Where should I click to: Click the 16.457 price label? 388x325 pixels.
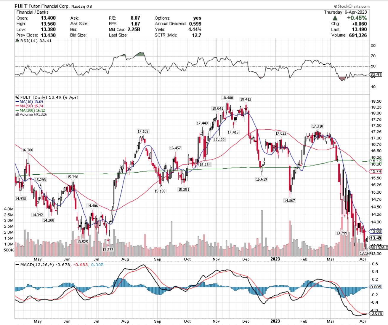click(x=175, y=148)
